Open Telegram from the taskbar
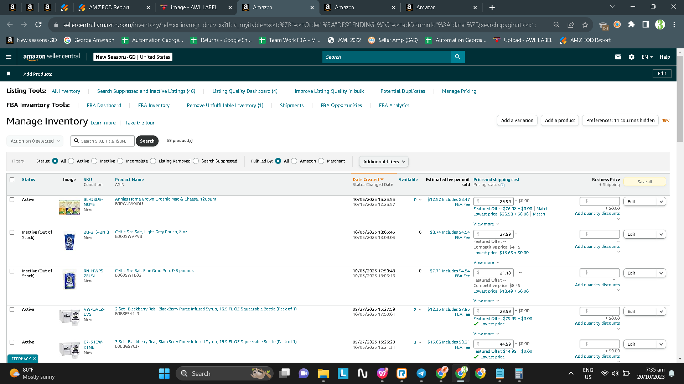The width and height of the screenshot is (684, 384). 421,373
